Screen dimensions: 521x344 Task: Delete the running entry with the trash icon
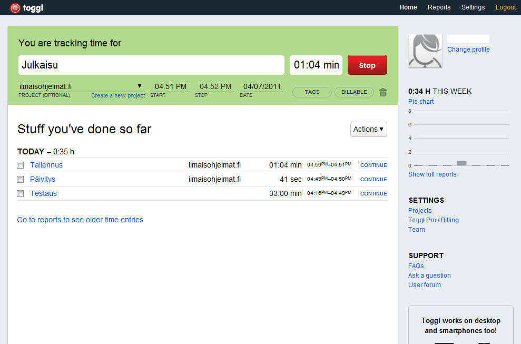[383, 92]
